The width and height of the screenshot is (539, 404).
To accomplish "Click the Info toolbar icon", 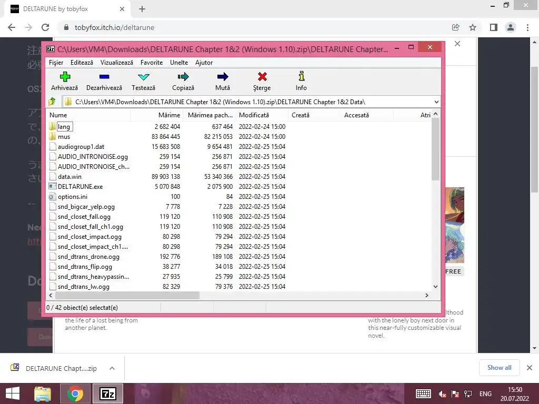I will coord(302,76).
